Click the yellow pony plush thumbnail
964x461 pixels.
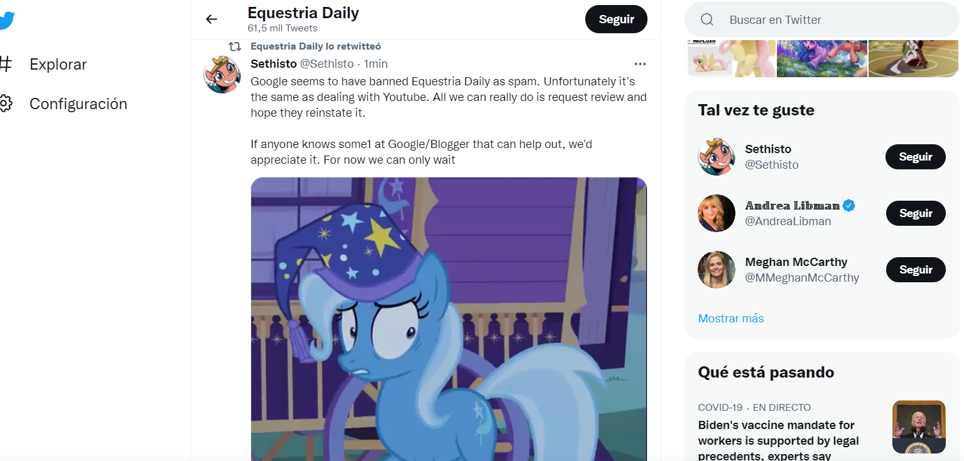tap(731, 58)
